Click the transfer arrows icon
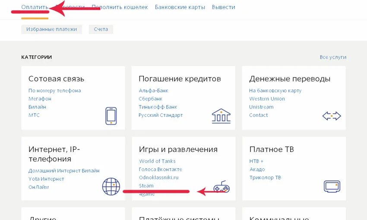Screen dimensions: 367x220 332,116
